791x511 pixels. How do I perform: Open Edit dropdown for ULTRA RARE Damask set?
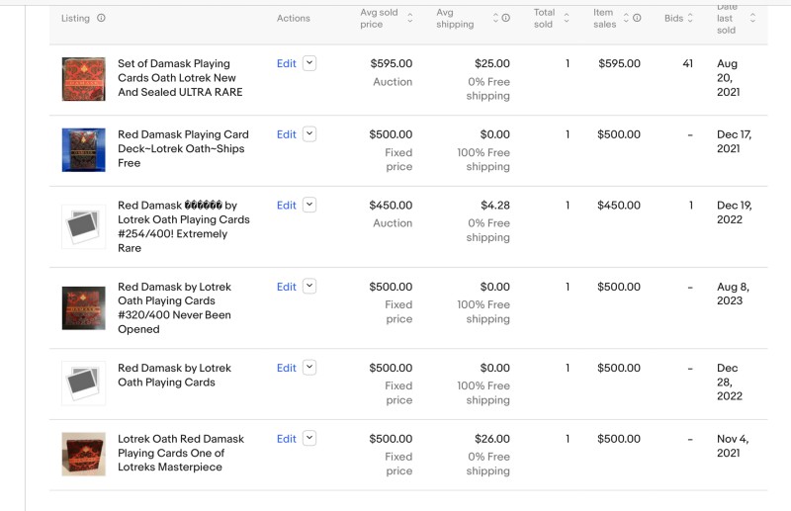coord(309,63)
